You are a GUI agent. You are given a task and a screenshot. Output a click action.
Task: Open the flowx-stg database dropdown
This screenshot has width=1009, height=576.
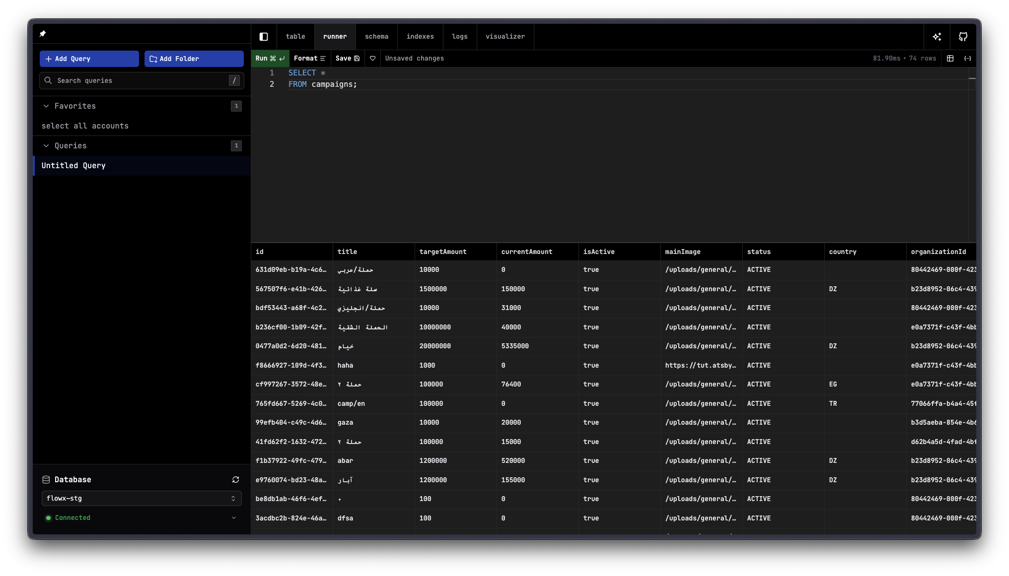142,499
